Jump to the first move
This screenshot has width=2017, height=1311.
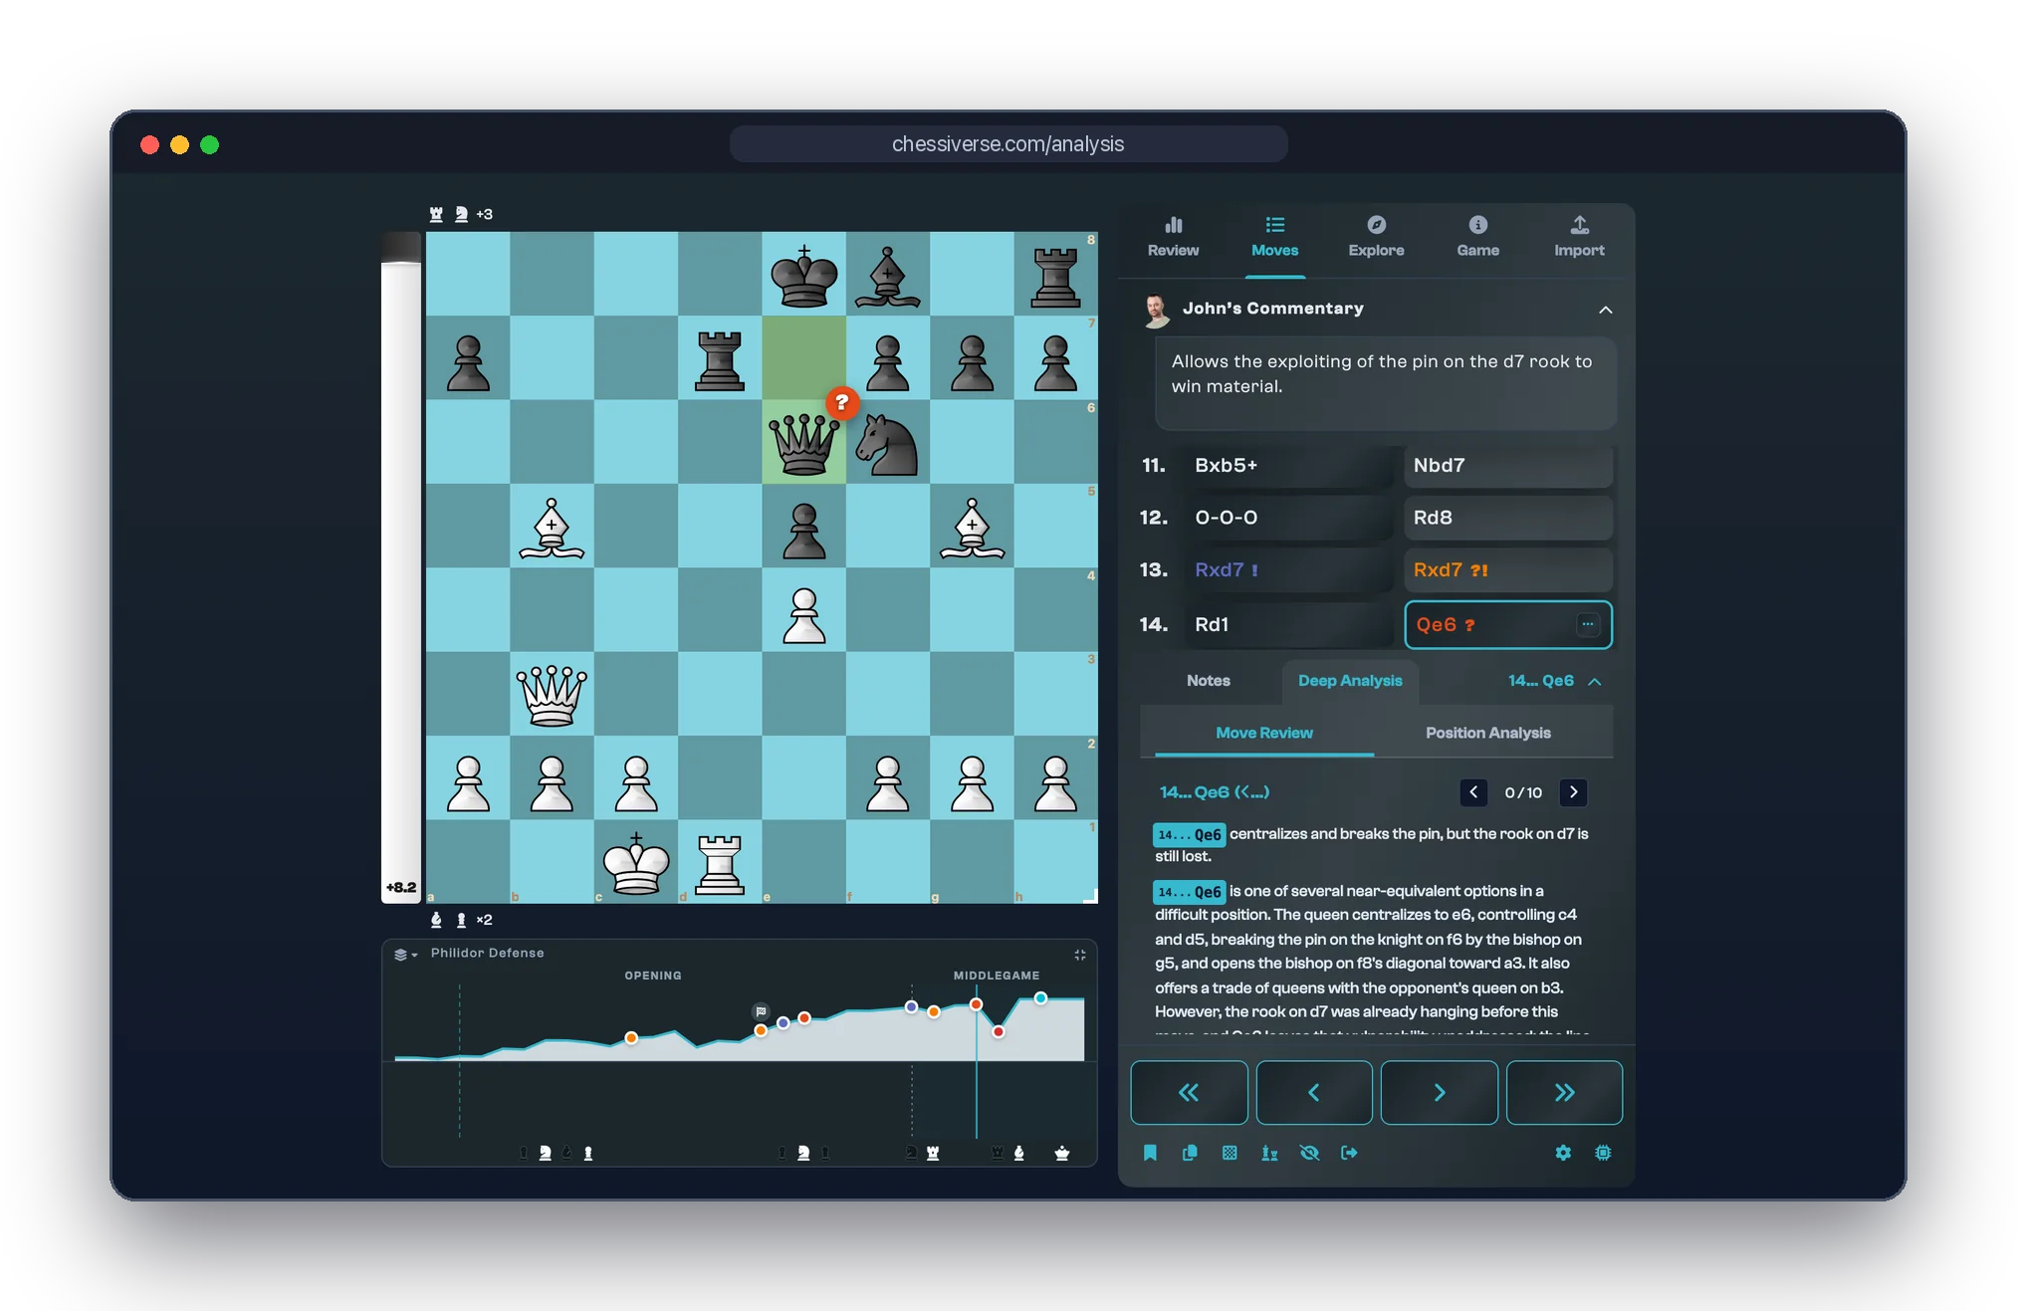(1189, 1092)
